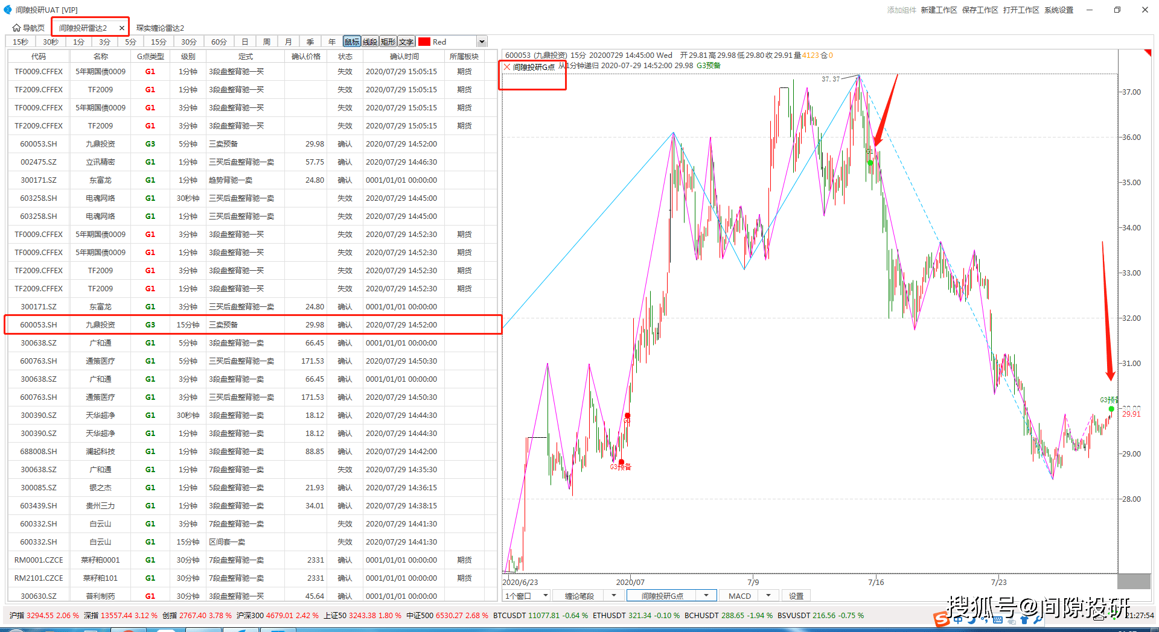Image resolution: width=1159 pixels, height=632 pixels.
Task: Activate the 矩形 rectangle drawing tool
Action: click(x=388, y=42)
